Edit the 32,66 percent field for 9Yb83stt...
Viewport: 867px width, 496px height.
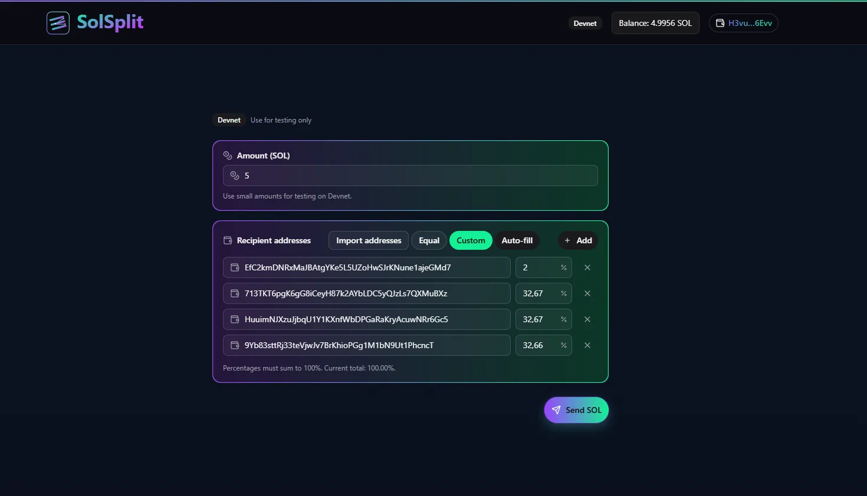(544, 345)
